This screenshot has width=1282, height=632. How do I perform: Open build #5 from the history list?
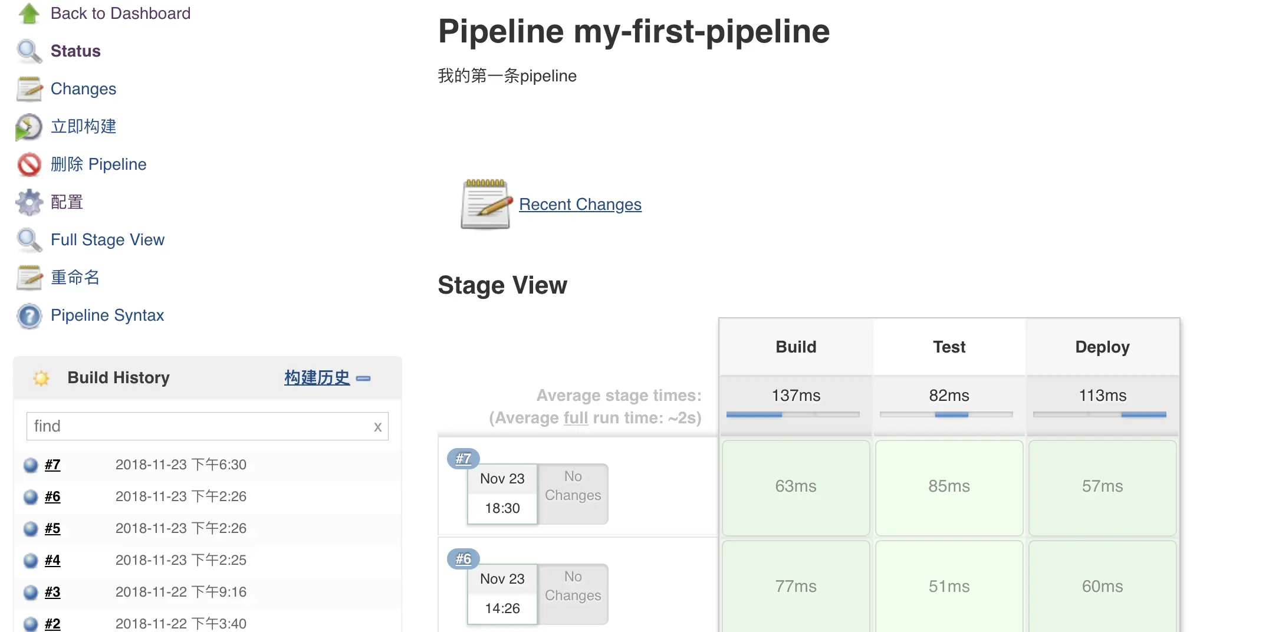[52, 529]
